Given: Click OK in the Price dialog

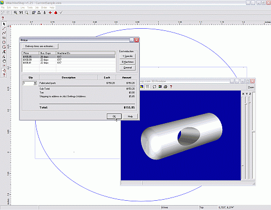Looking at the screenshot, I should (x=114, y=116).
